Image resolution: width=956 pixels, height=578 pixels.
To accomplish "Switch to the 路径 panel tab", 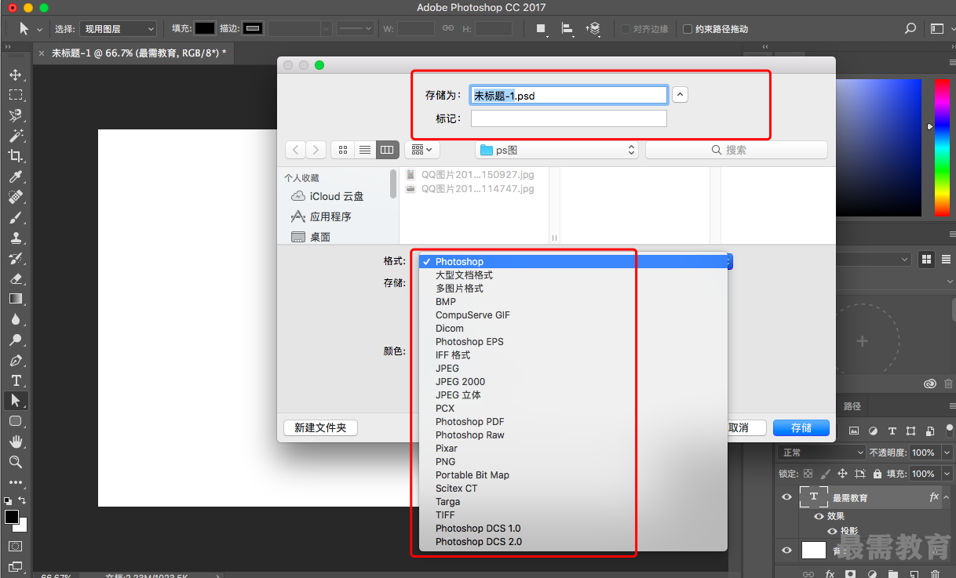I will 852,406.
